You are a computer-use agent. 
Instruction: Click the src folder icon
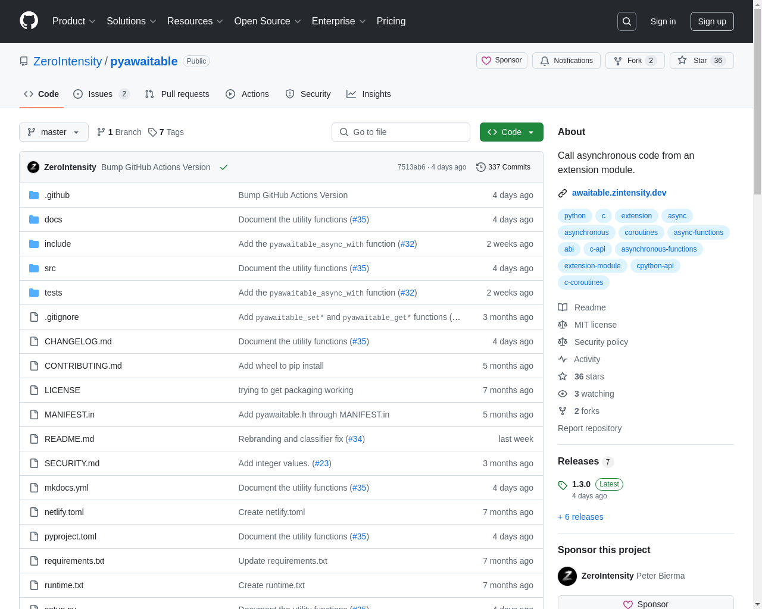pos(34,268)
